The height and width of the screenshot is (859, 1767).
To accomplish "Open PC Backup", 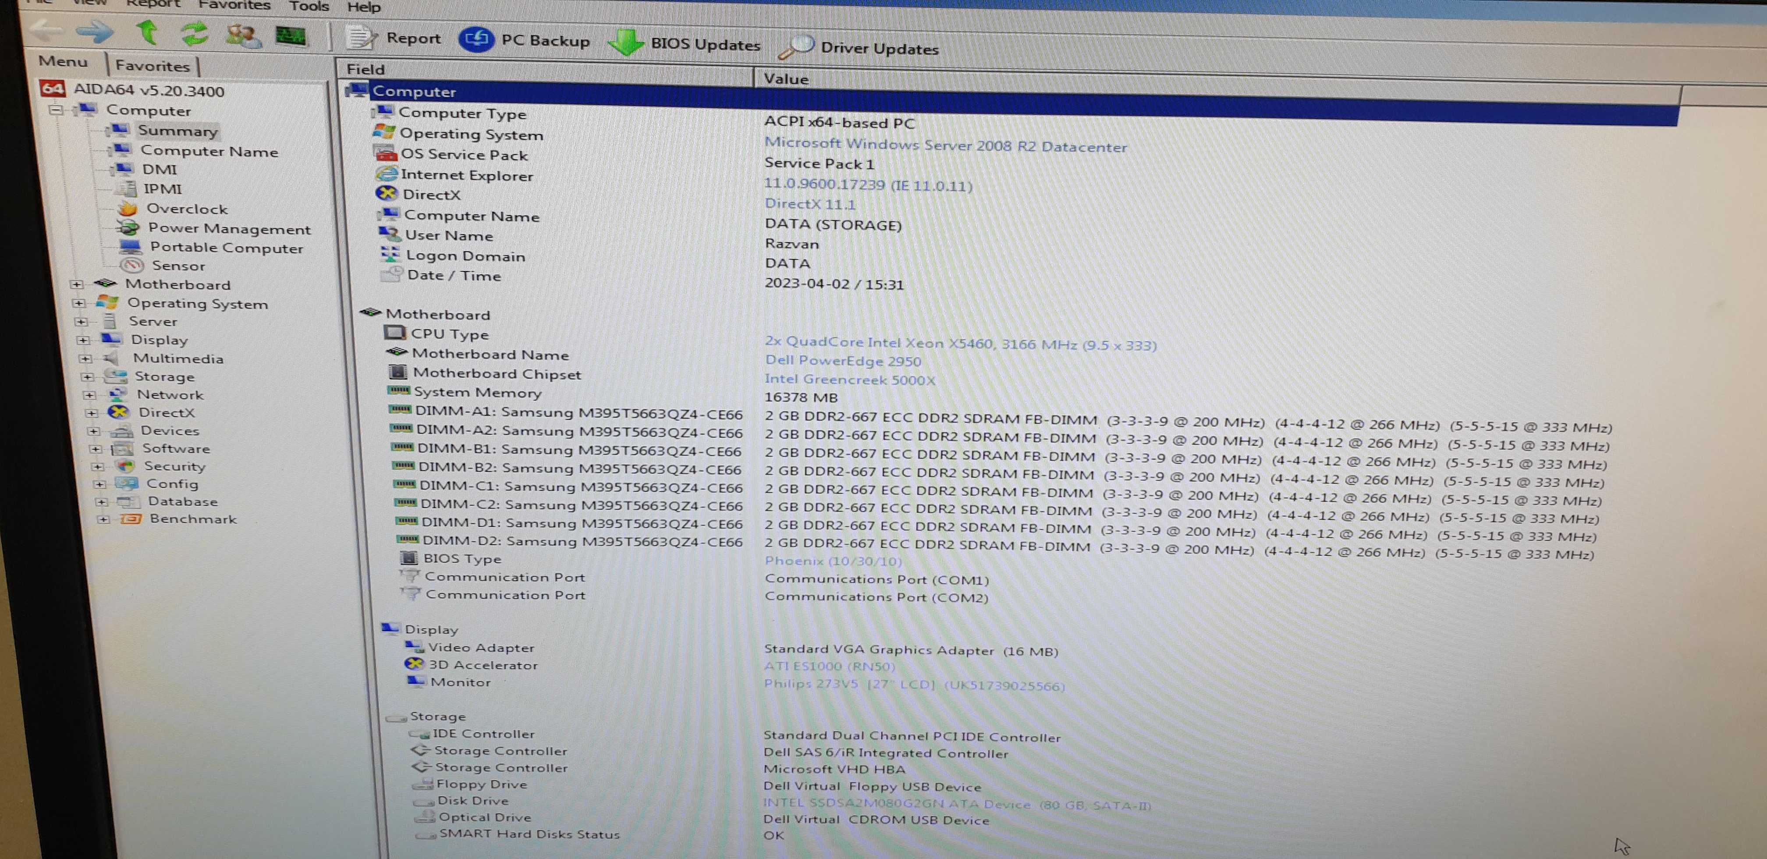I will pos(525,40).
